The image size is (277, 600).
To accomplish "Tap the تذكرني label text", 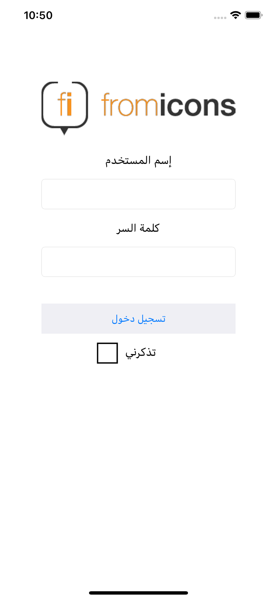I will click(x=141, y=353).
